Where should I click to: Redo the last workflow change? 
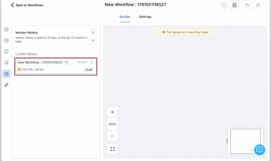pyautogui.click(x=258, y=5)
